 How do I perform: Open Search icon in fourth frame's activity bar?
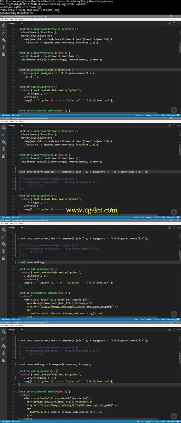(4, 338)
